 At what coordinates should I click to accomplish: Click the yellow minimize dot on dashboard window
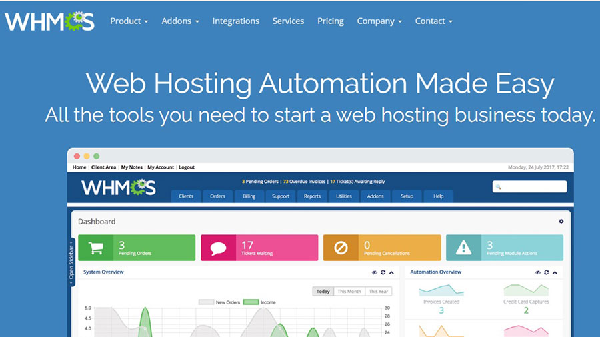[x=87, y=156]
